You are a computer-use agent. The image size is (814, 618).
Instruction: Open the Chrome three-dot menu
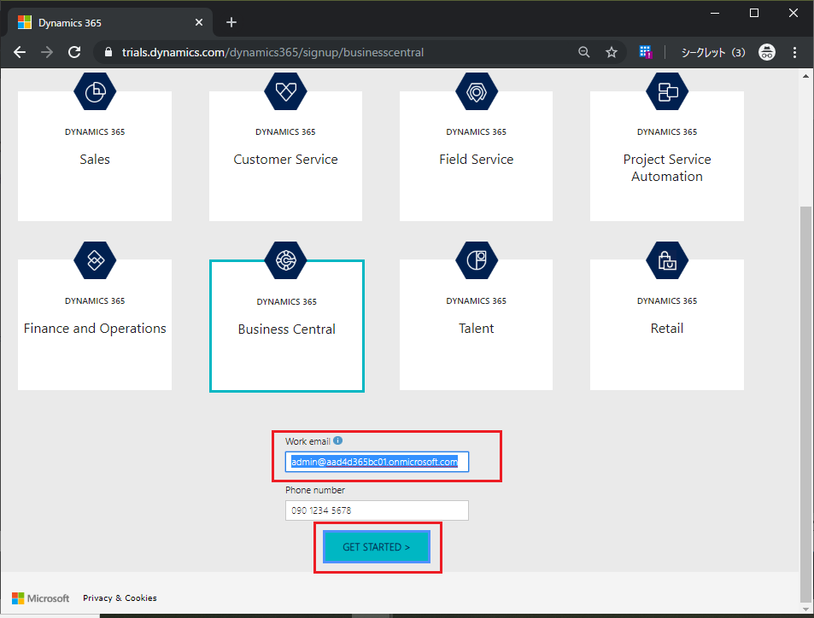(794, 52)
